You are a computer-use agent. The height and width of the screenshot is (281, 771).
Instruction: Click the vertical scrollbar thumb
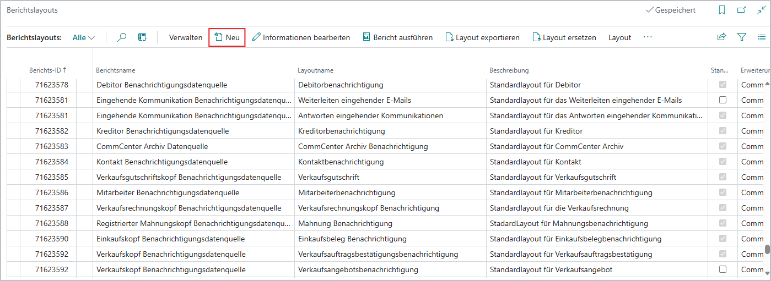[x=767, y=249]
